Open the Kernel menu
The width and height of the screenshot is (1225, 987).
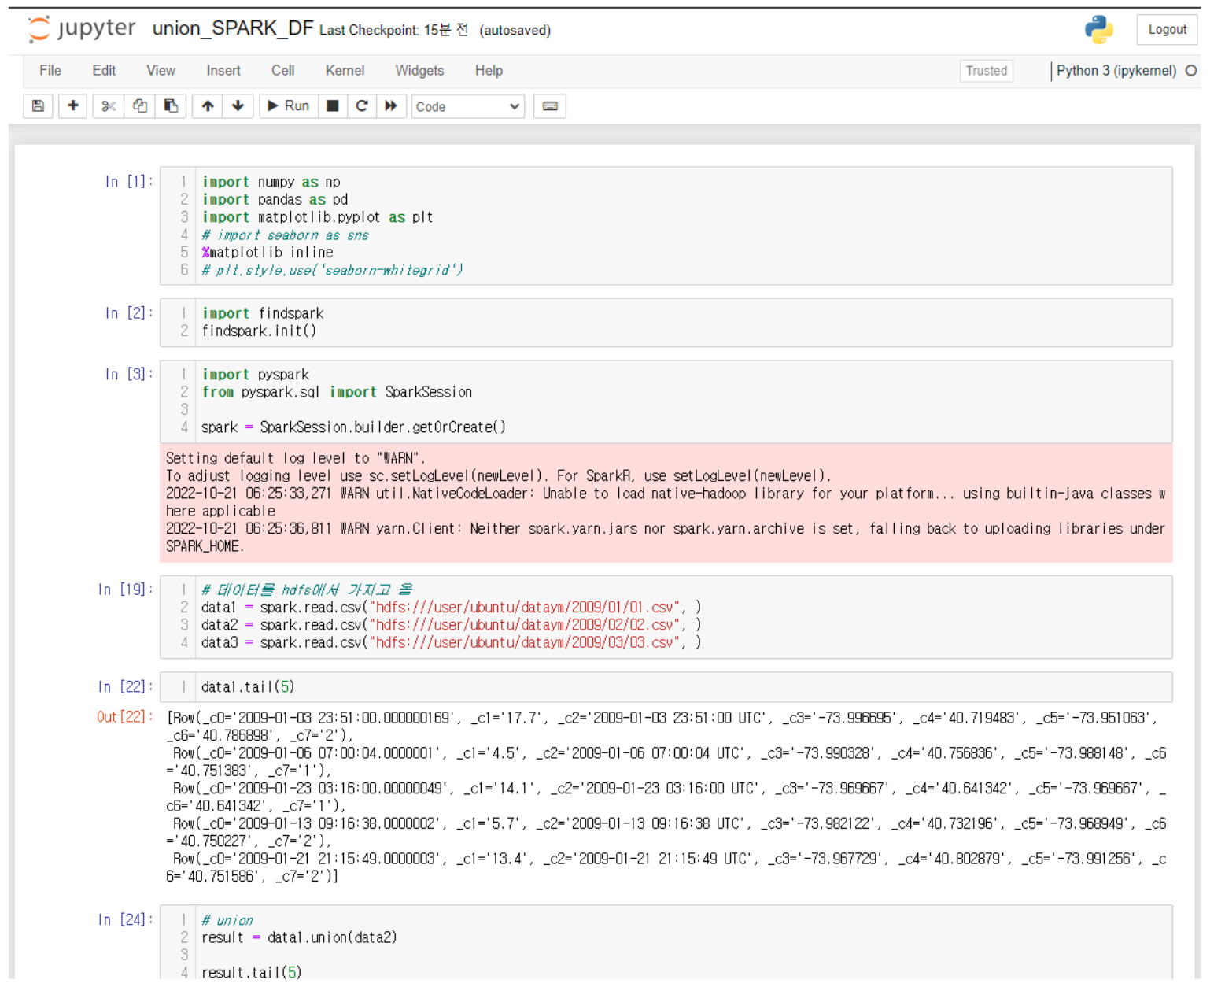point(344,70)
